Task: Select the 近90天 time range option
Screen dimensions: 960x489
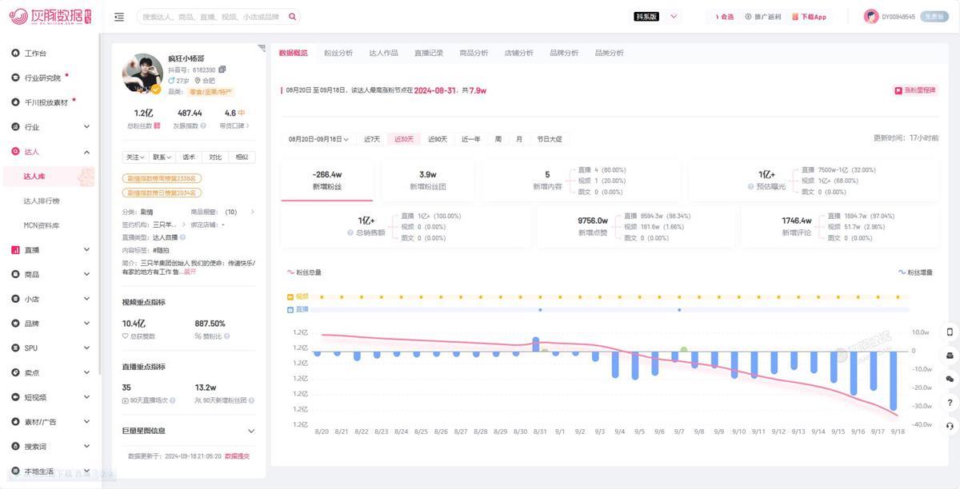Action: pos(438,139)
